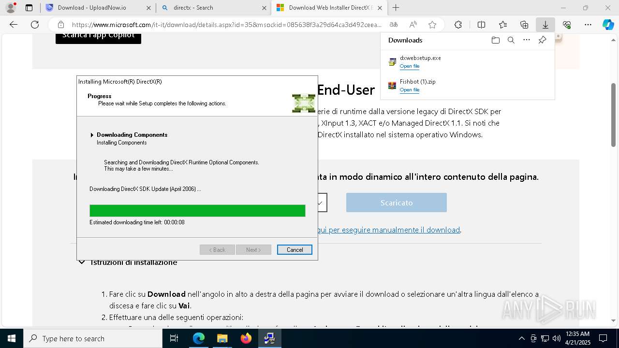Toggle split screen view icon
Image resolution: width=619 pixels, height=348 pixels.
[481, 25]
